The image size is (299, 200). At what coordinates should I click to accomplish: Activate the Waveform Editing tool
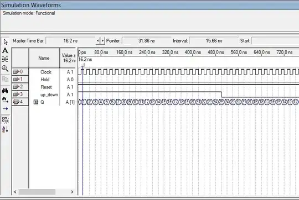(x=6, y=59)
